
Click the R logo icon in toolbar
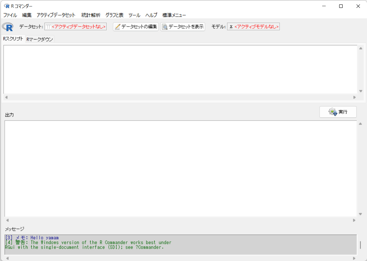(7, 27)
